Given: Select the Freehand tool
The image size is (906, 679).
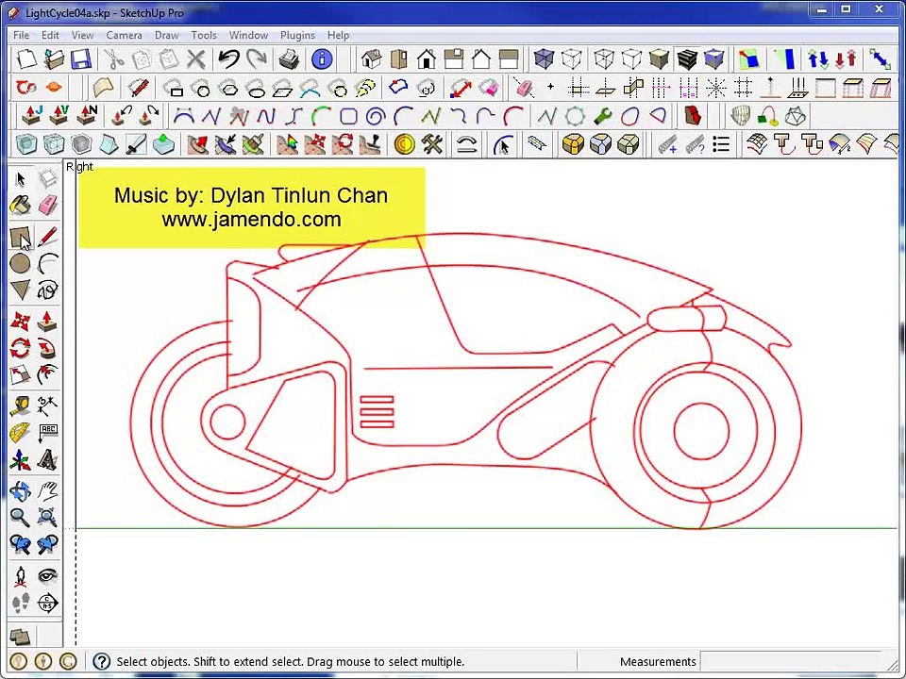Looking at the screenshot, I should pyautogui.click(x=48, y=290).
